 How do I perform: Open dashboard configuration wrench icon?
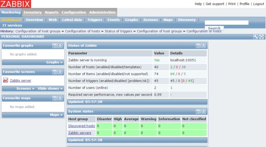[x=255, y=37]
